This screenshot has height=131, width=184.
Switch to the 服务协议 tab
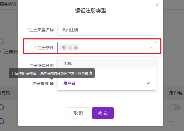pos(8,5)
